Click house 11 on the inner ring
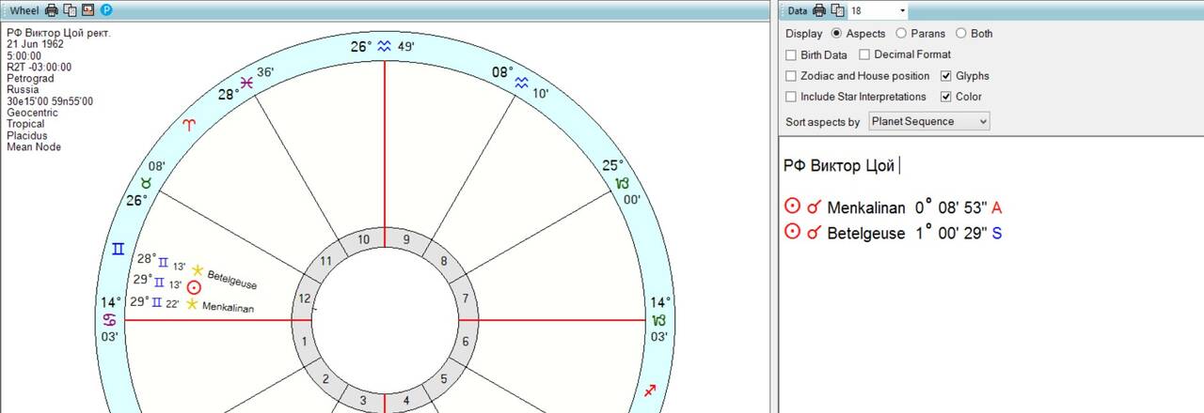Image resolution: width=1204 pixels, height=413 pixels. (x=325, y=262)
